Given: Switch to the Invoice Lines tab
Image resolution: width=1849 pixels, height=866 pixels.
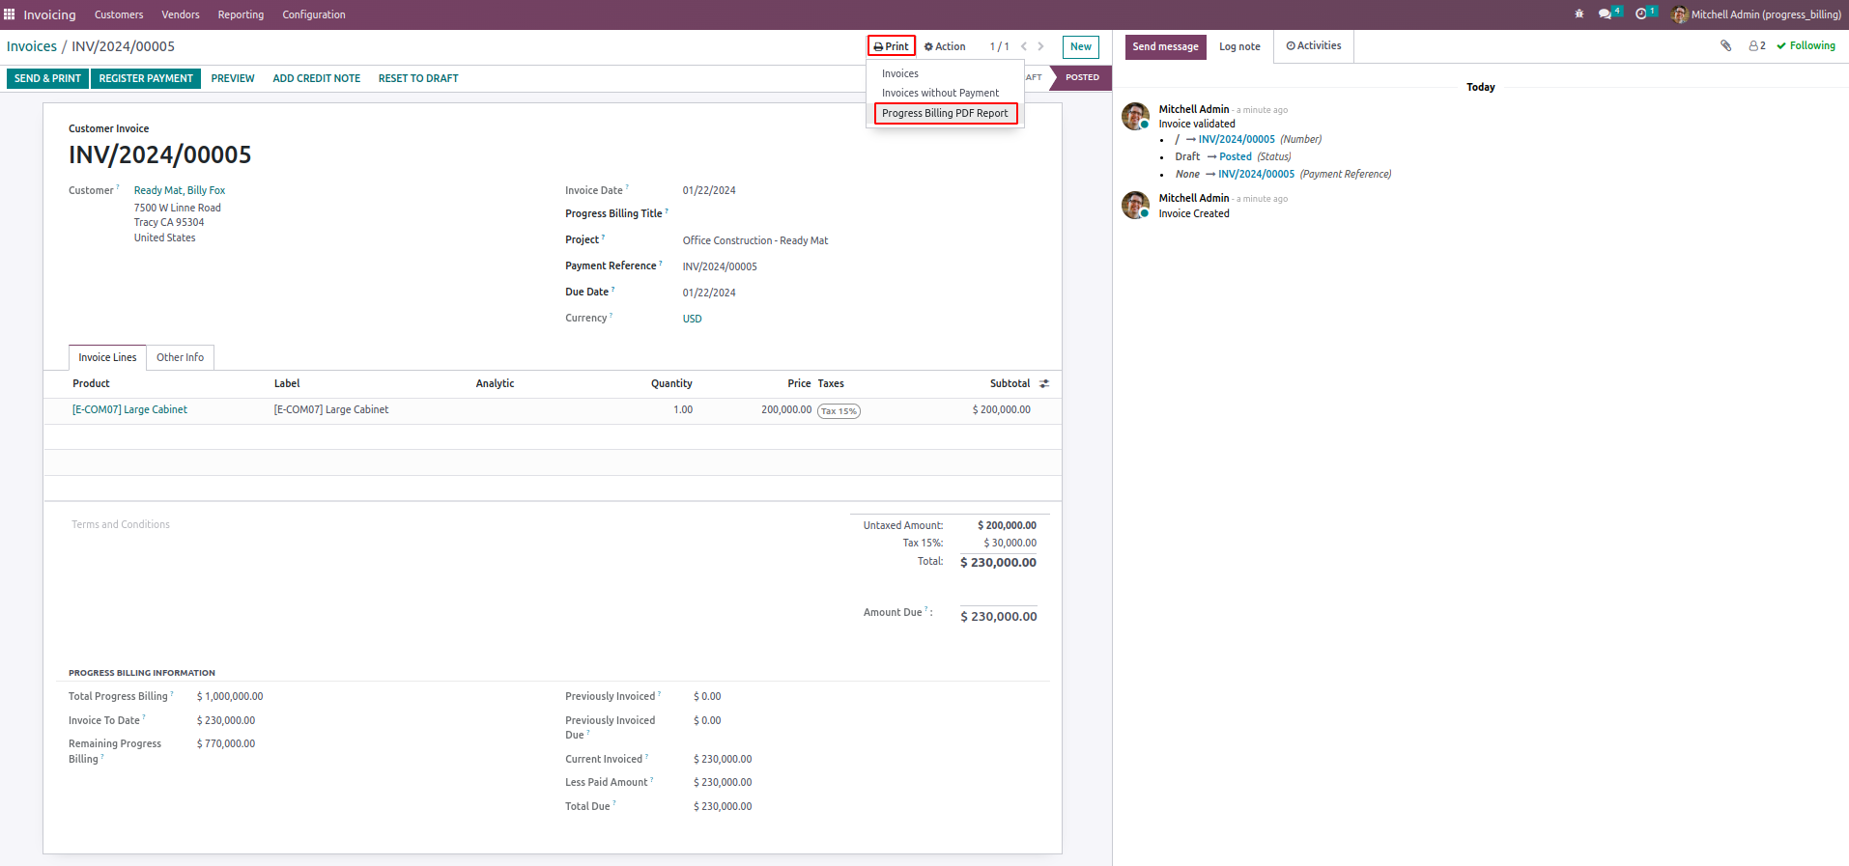Looking at the screenshot, I should point(107,357).
